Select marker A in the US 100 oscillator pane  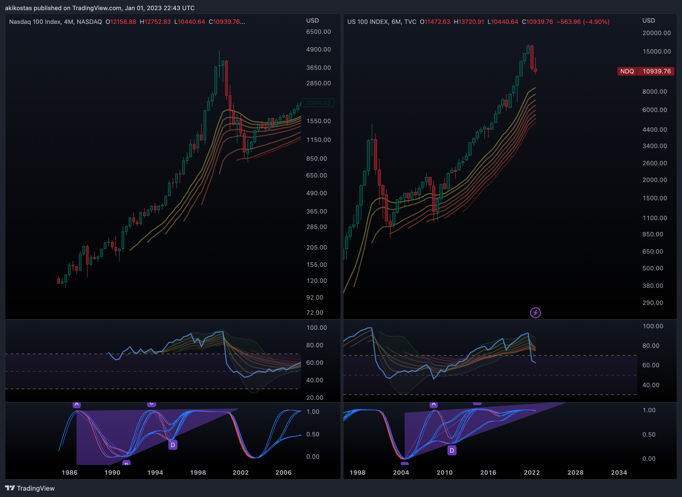click(433, 404)
